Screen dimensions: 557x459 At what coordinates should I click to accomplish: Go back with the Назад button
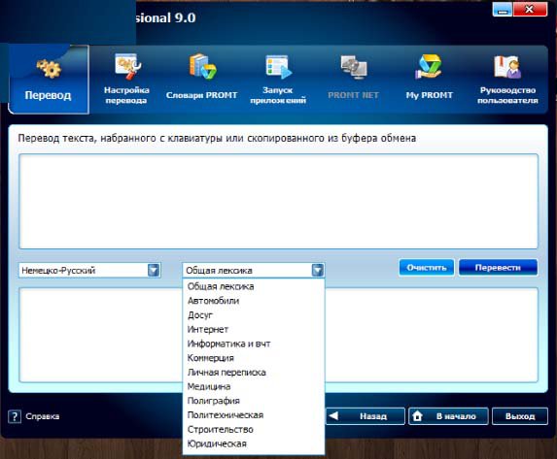coord(366,416)
